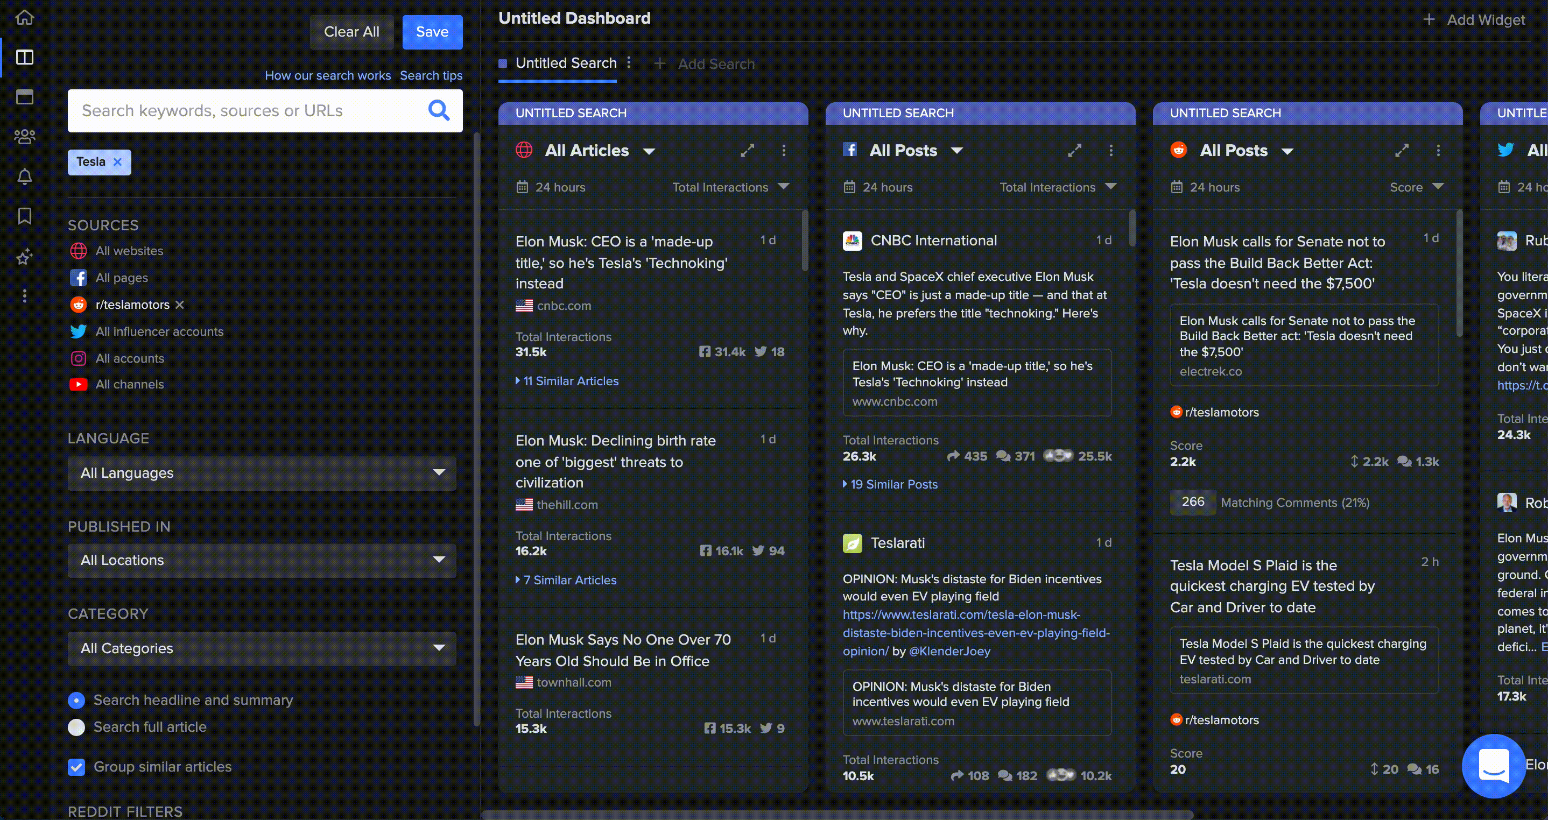Open the All Articles type dropdown

click(649, 151)
